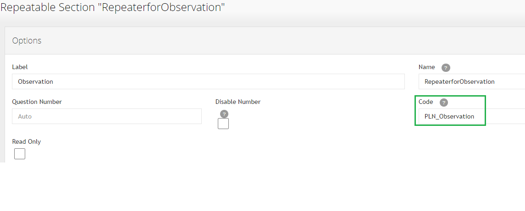This screenshot has width=525, height=211.
Task: Tick the Read Only checkbox
Action: pyautogui.click(x=20, y=154)
